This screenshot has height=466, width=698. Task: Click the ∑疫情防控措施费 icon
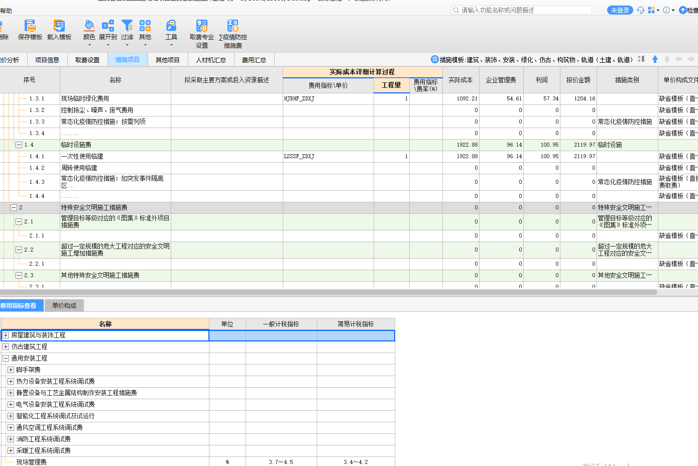(x=233, y=26)
